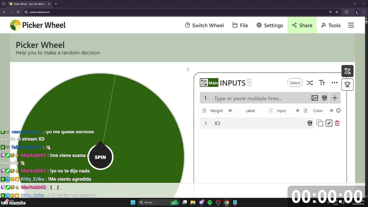Open the Windows Start menu

(x=133, y=202)
